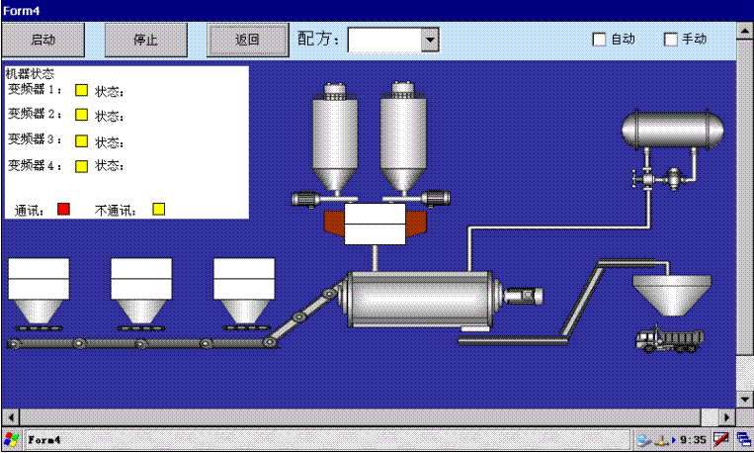Screen dimensions: 754x453
Task: Click the vertical scrollbar up arrow
Action: [x=744, y=31]
